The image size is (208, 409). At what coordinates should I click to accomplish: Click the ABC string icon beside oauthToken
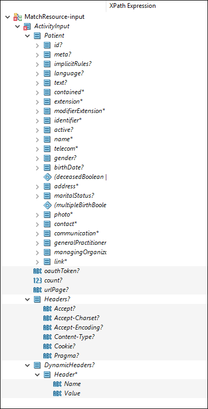[x=38, y=271]
